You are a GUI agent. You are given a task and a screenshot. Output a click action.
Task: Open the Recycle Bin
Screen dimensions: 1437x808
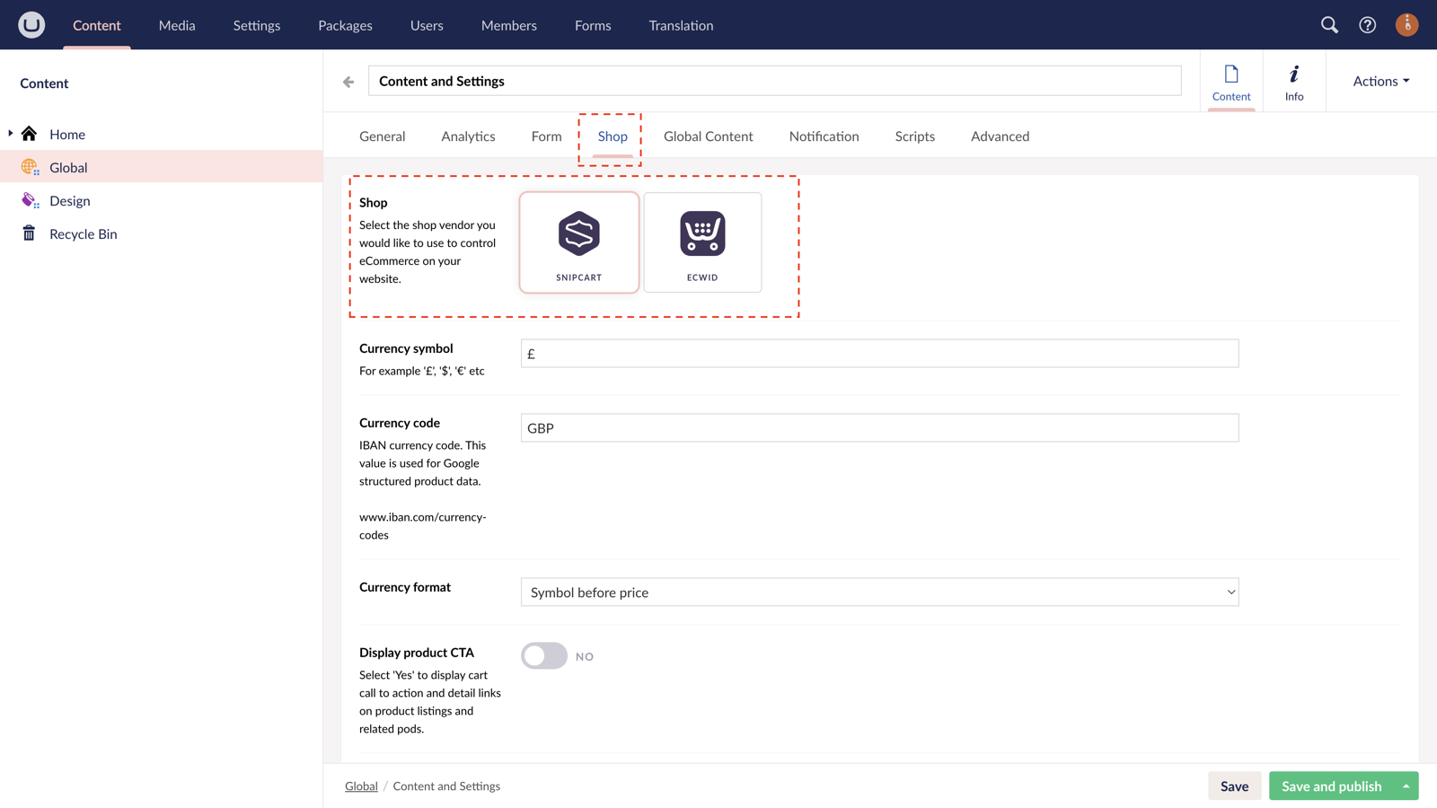83,233
